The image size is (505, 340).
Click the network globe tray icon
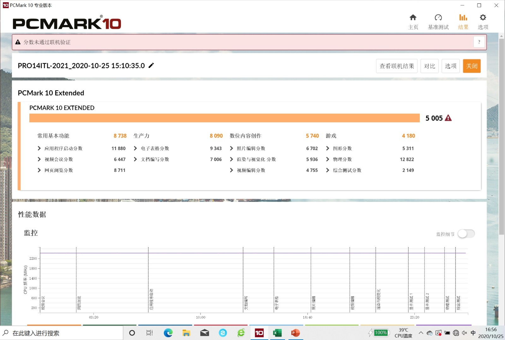tap(456, 333)
